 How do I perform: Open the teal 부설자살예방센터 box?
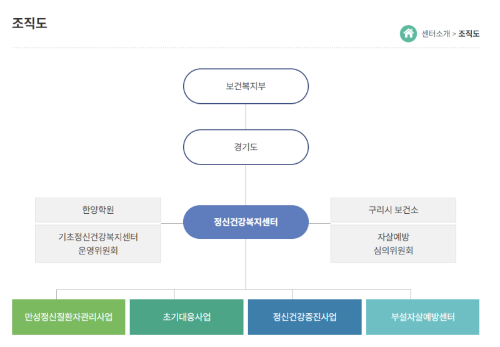422,317
